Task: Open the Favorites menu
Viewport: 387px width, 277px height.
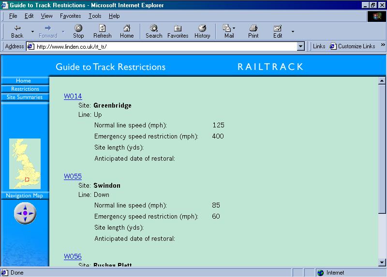Action: [70, 16]
